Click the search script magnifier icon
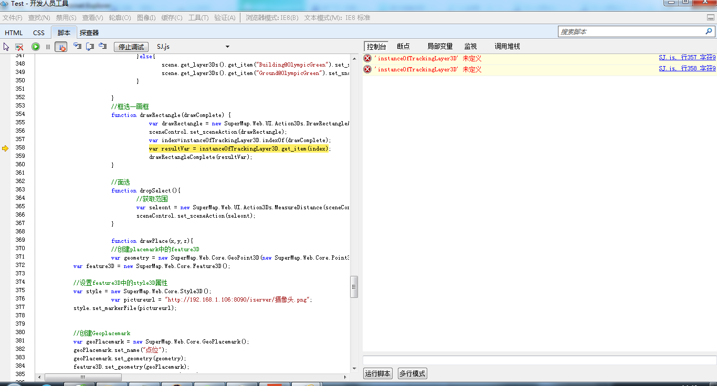The width and height of the screenshot is (717, 386). (x=709, y=31)
